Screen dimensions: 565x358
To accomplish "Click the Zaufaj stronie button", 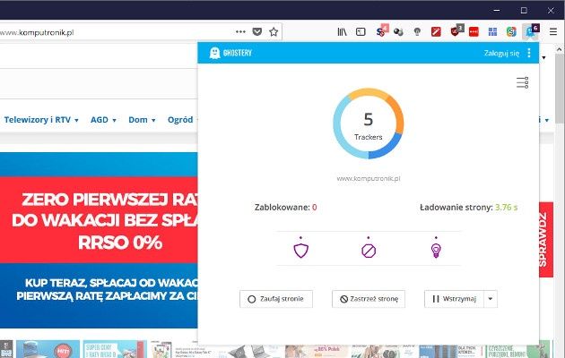I will [276, 299].
